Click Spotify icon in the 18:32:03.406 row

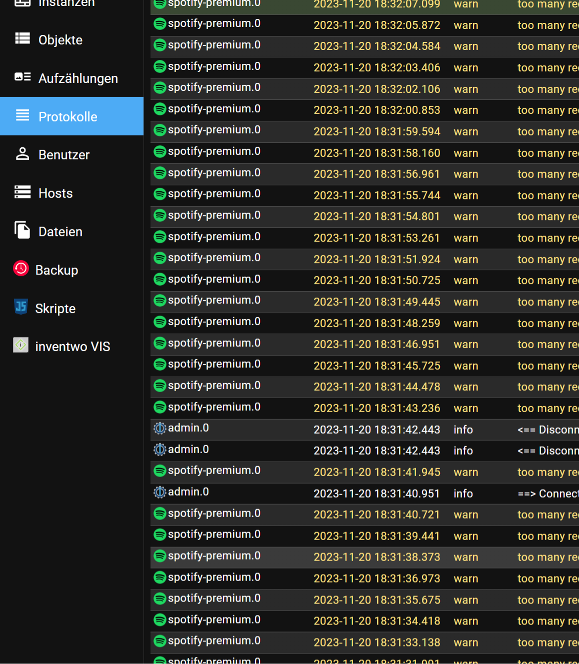[160, 66]
